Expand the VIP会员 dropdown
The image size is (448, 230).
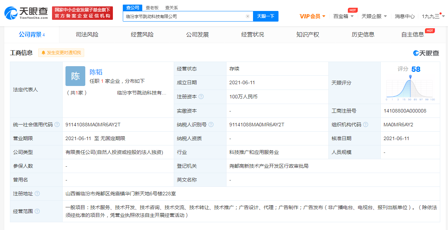[x=312, y=16]
